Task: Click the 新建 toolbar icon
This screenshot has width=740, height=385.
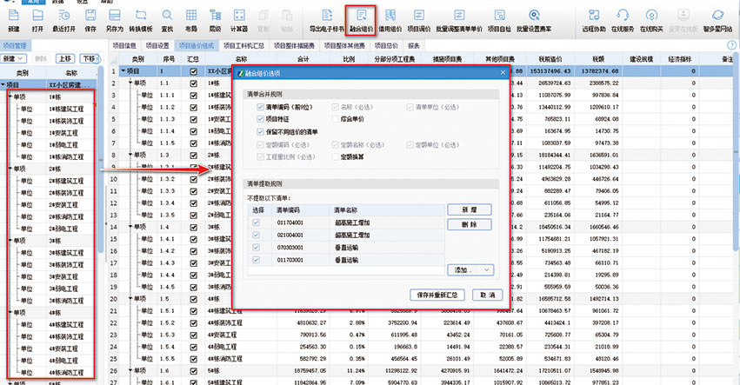Action: 14,19
